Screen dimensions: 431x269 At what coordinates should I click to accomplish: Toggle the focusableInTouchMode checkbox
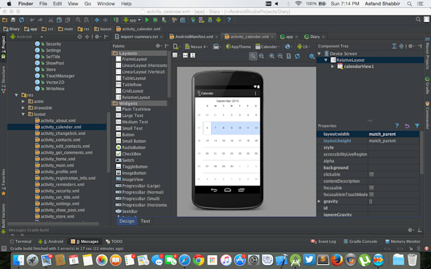point(371,194)
